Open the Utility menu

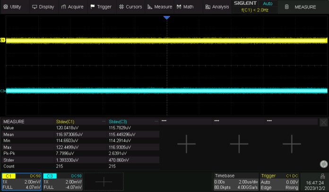[12, 7]
